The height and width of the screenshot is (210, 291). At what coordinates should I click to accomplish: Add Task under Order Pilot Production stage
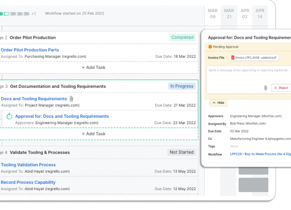[x=94, y=67]
